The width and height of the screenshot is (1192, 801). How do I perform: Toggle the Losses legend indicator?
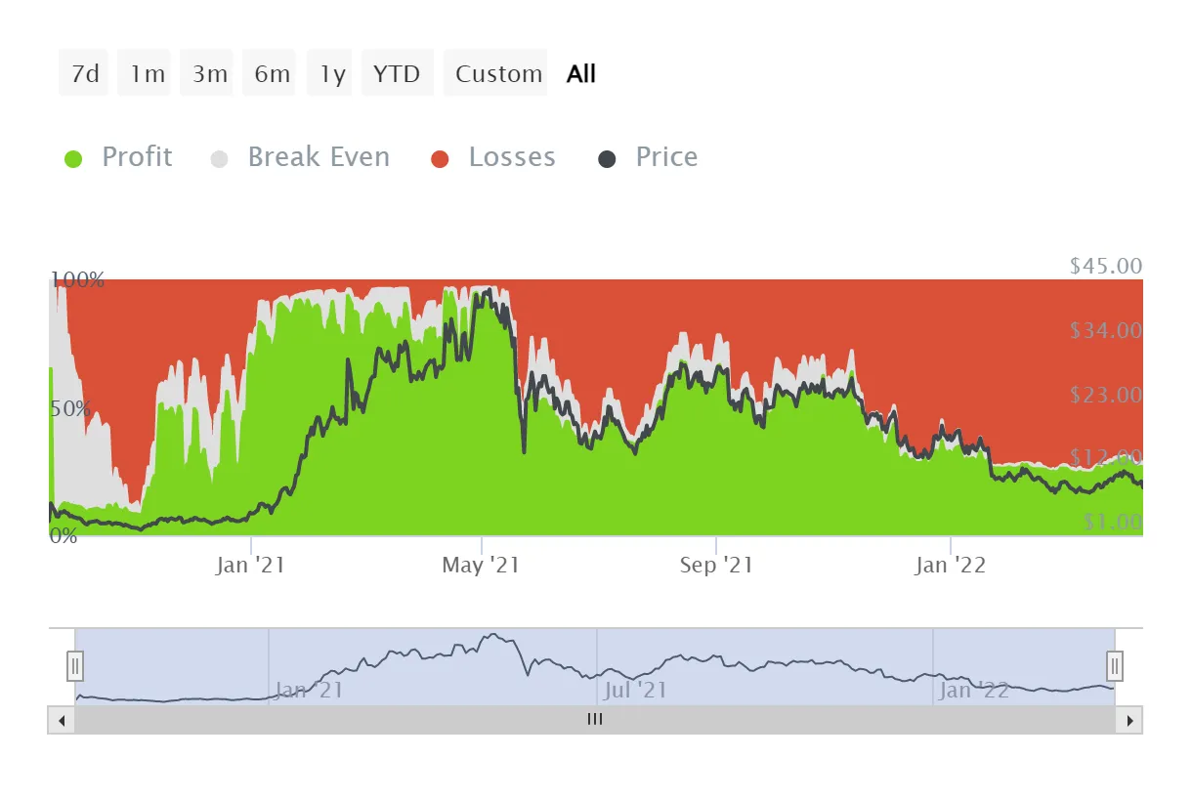point(492,156)
